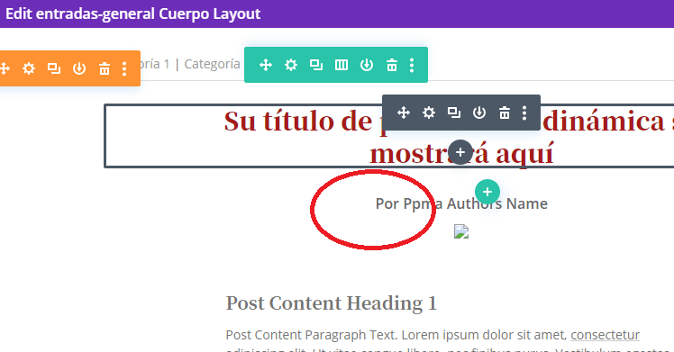674x352 pixels.
Task: Click move icon in orange section toolbar
Action: [5, 68]
